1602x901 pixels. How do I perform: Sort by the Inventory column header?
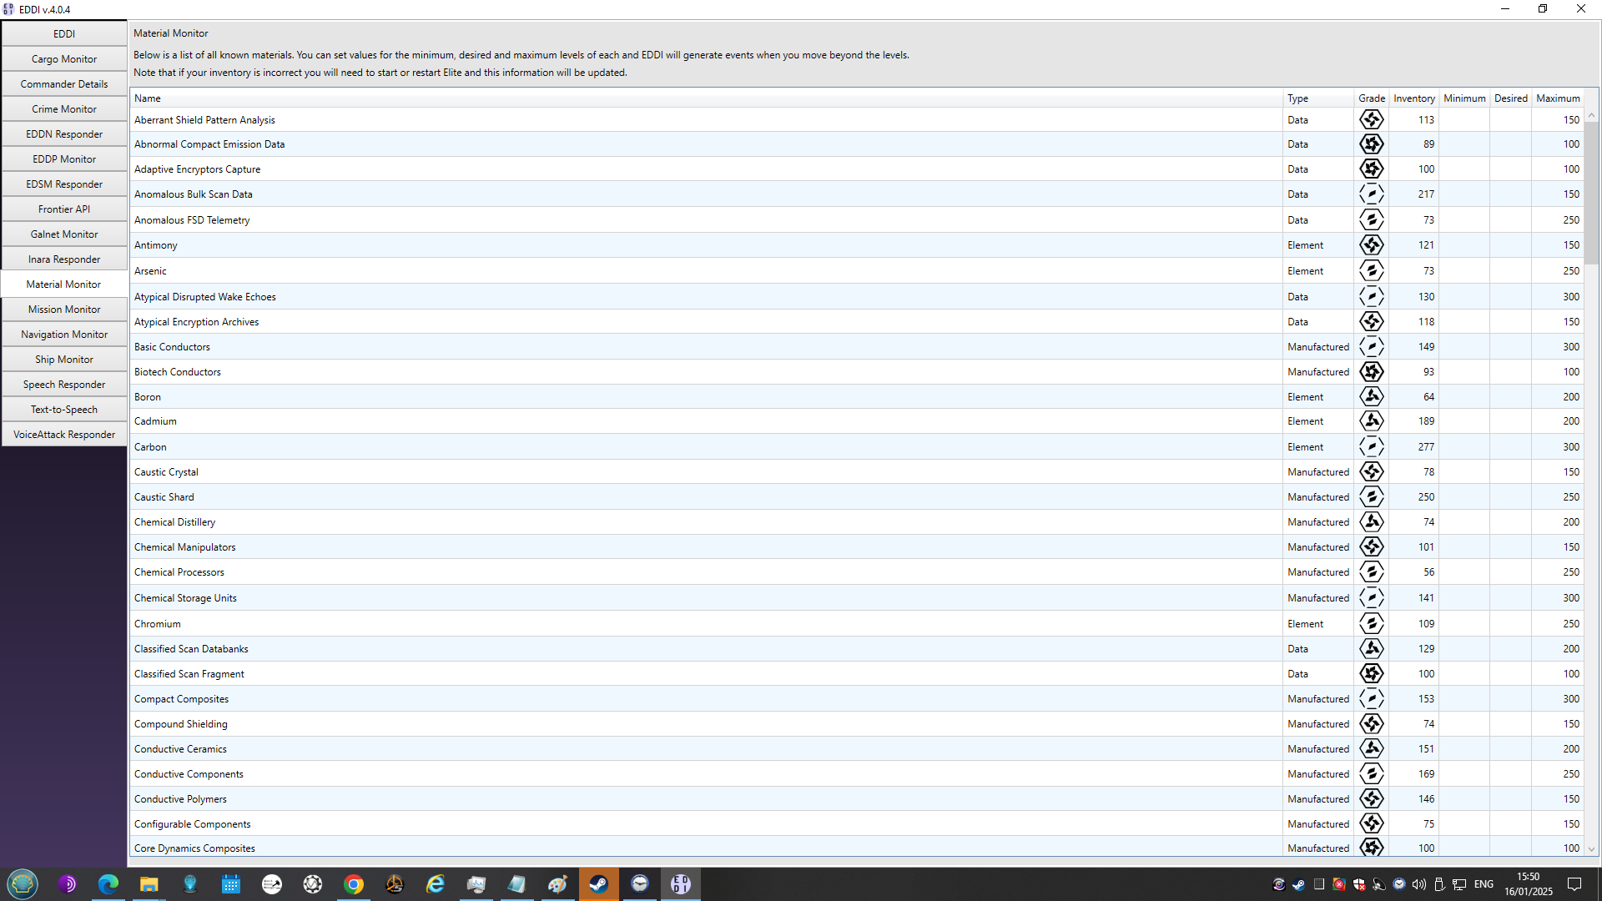click(1414, 98)
